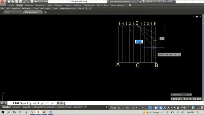This screenshot has height=115, width=204.
Task: Open the Featured Apps ribbon tab
Action: tap(117, 5)
